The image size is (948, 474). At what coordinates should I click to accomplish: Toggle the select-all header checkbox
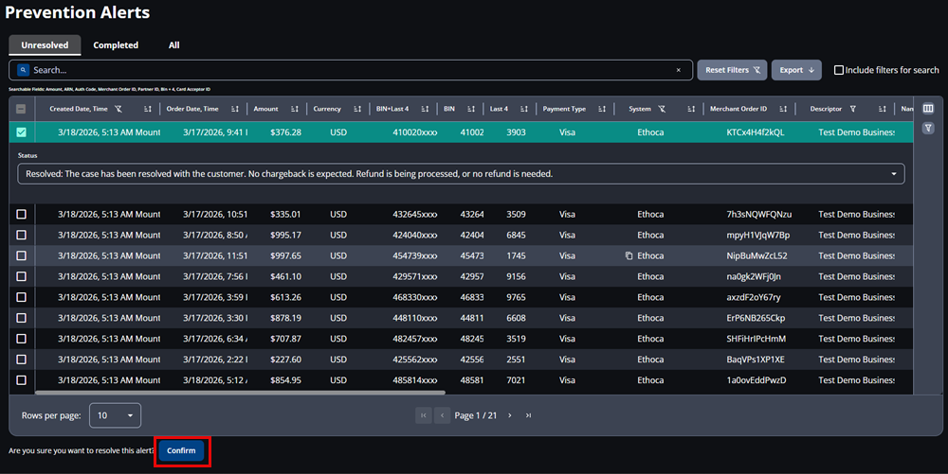coord(21,109)
